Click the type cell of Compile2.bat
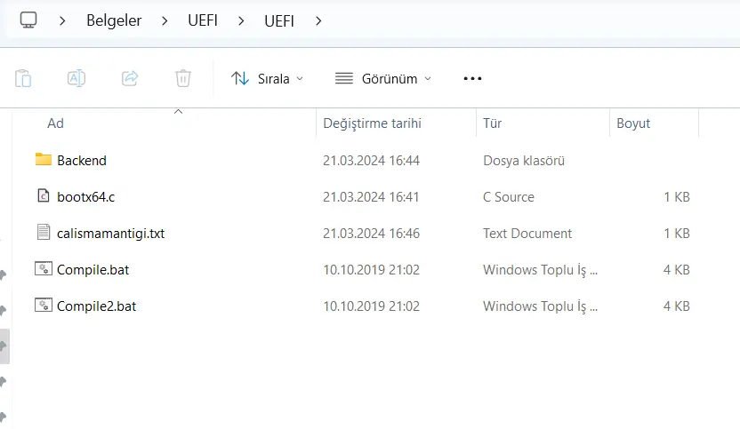 point(541,306)
